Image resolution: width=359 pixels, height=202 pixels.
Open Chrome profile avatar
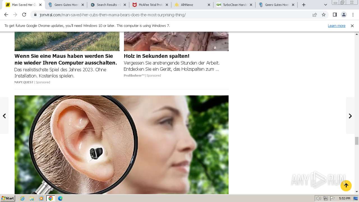344,15
